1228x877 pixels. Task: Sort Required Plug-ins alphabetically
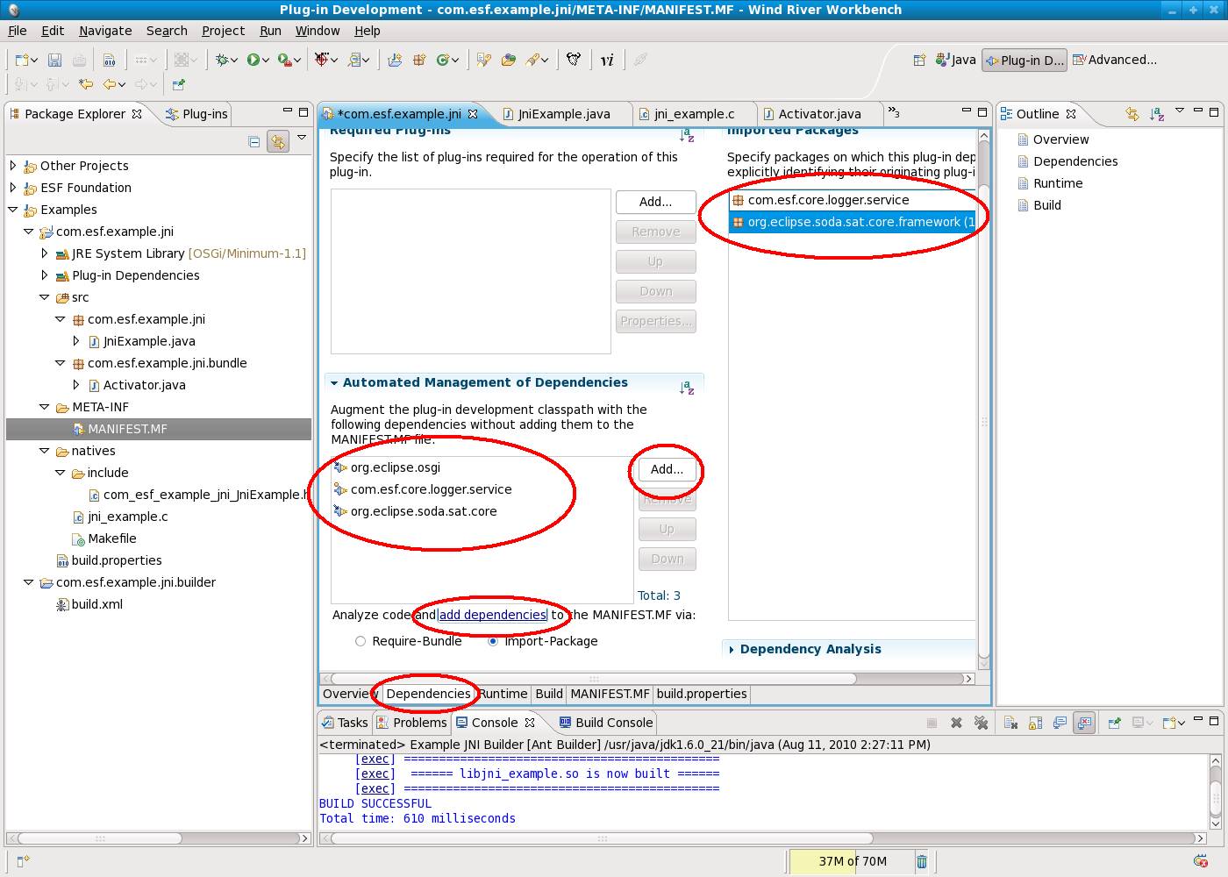click(687, 135)
